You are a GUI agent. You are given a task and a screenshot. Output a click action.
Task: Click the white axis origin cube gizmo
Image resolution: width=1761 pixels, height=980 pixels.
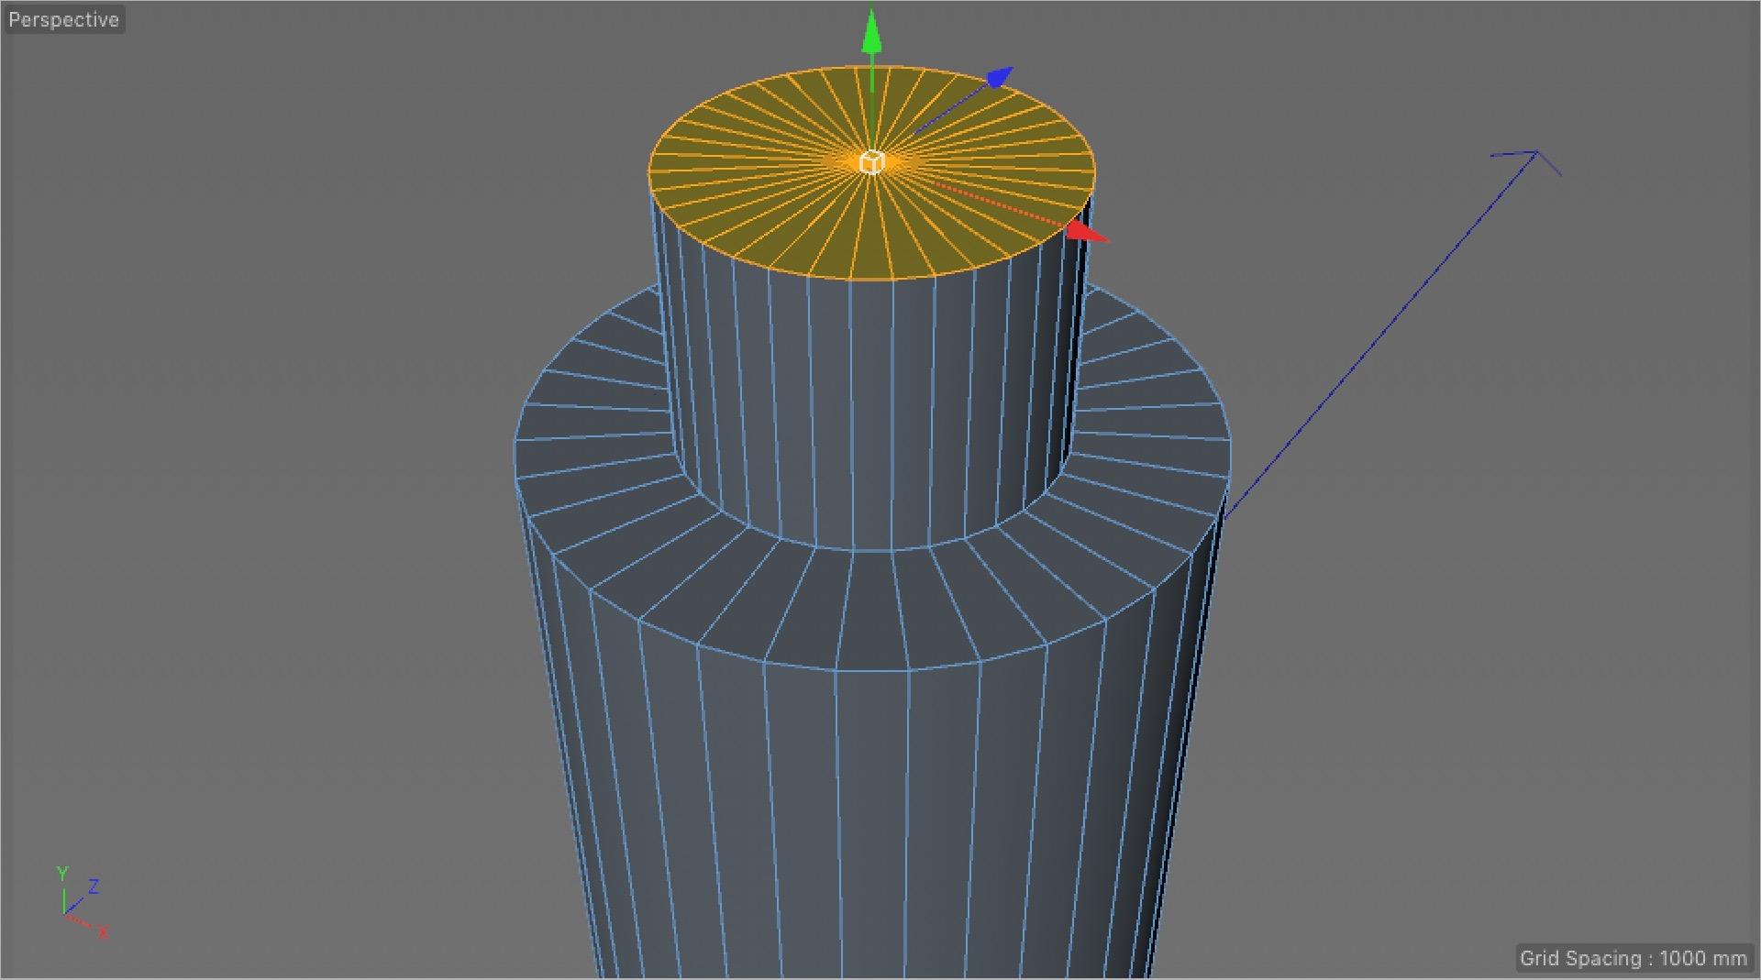click(x=871, y=163)
